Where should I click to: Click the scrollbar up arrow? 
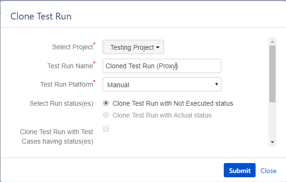pyautogui.click(x=273, y=42)
